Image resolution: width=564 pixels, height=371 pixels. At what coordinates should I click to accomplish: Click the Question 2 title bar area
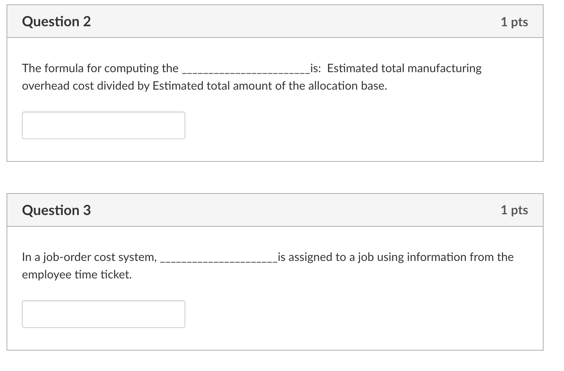point(274,21)
